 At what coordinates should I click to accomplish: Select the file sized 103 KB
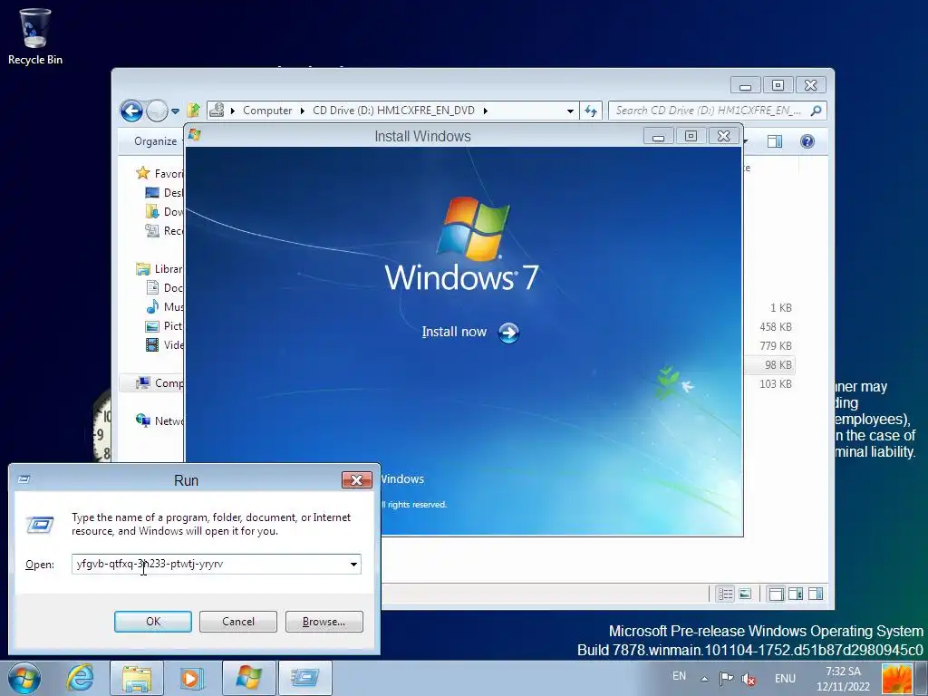pyautogui.click(x=776, y=383)
